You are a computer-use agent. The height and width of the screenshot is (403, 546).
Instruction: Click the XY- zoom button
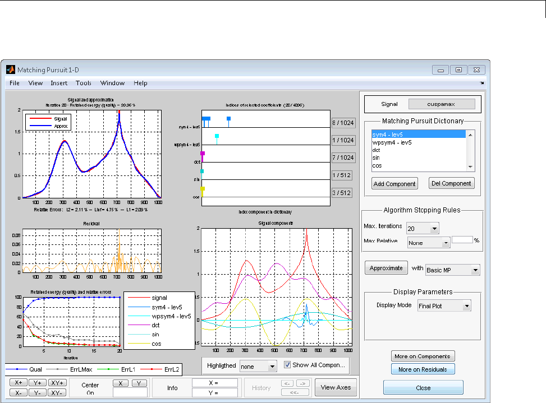tap(57, 392)
